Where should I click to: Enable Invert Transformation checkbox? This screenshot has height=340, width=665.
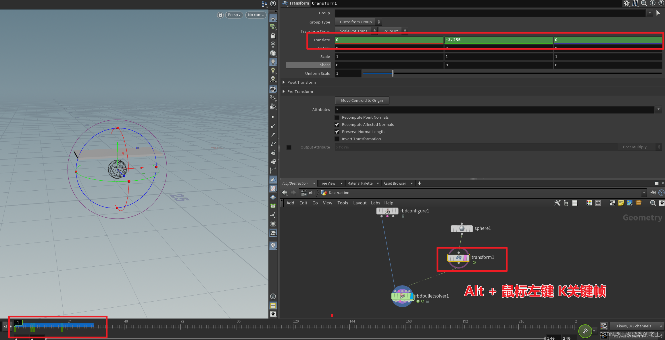(337, 139)
